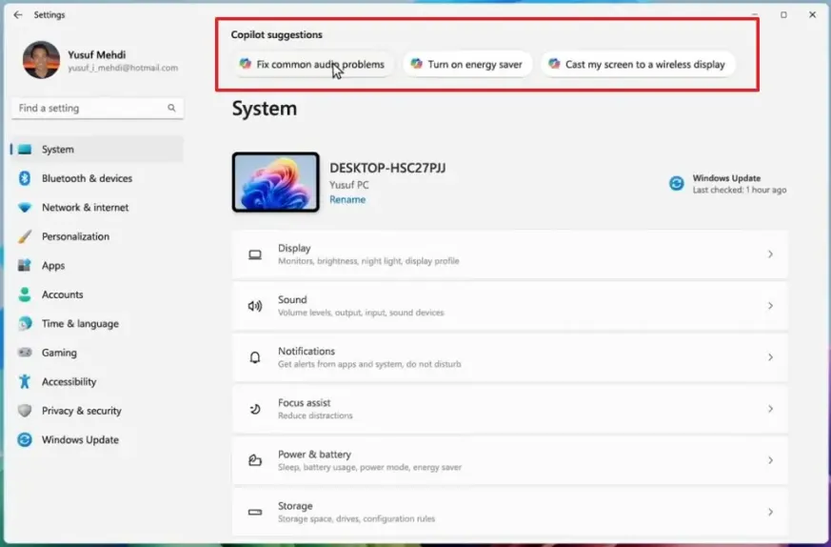Click the Fix common audio problems suggestion

(x=313, y=65)
